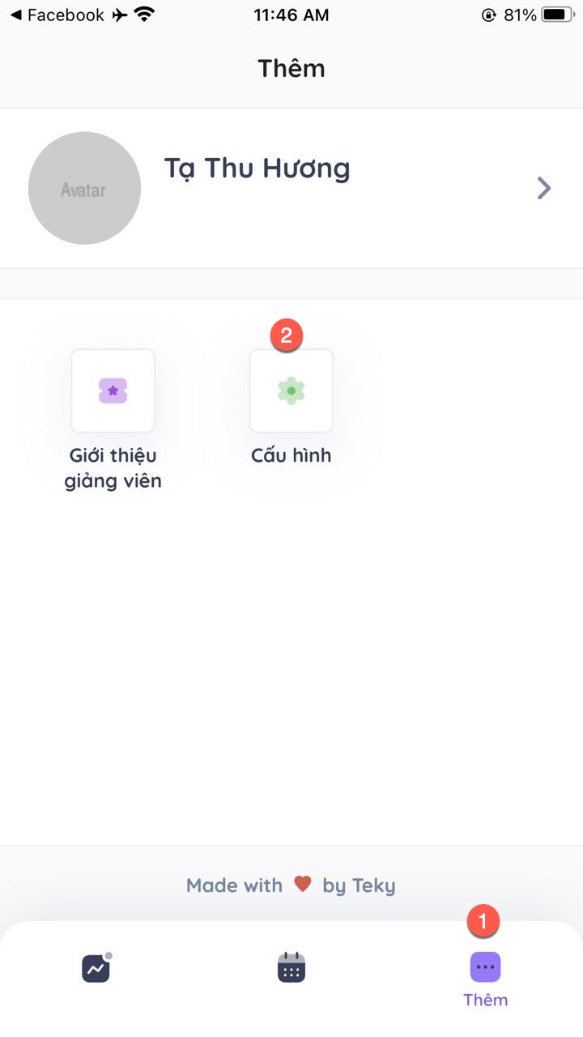This screenshot has width=583, height=1037.
Task: Tap the Tạ Thu Hương profile name
Action: (257, 169)
